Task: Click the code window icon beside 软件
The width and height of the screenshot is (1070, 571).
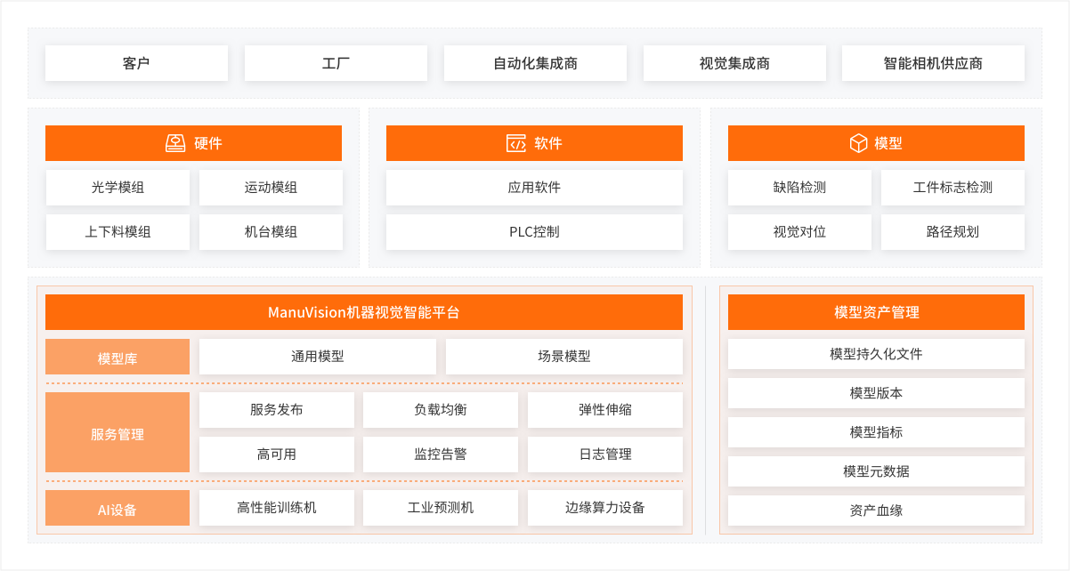Action: point(516,143)
